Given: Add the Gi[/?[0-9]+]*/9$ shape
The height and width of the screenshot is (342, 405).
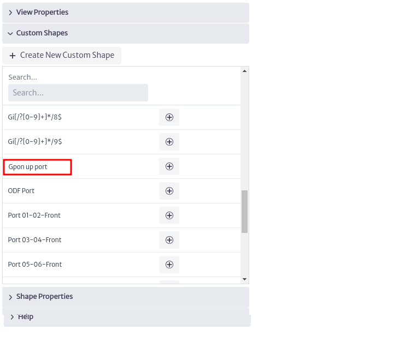Looking at the screenshot, I should point(169,142).
